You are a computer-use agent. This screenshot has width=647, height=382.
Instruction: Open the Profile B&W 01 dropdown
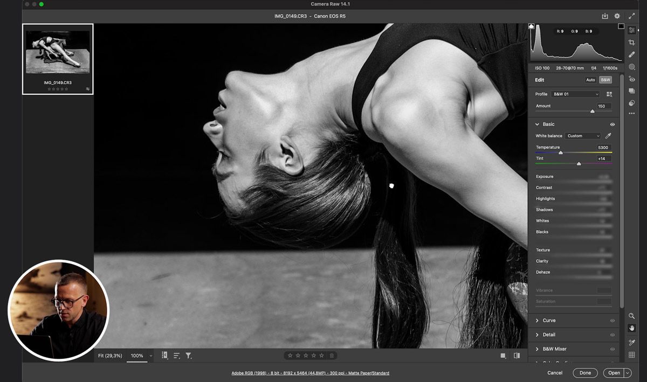tap(575, 94)
